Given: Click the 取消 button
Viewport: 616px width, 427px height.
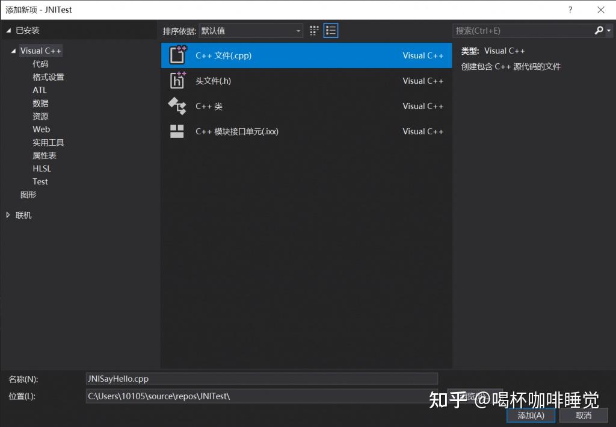Looking at the screenshot, I should coord(583,415).
